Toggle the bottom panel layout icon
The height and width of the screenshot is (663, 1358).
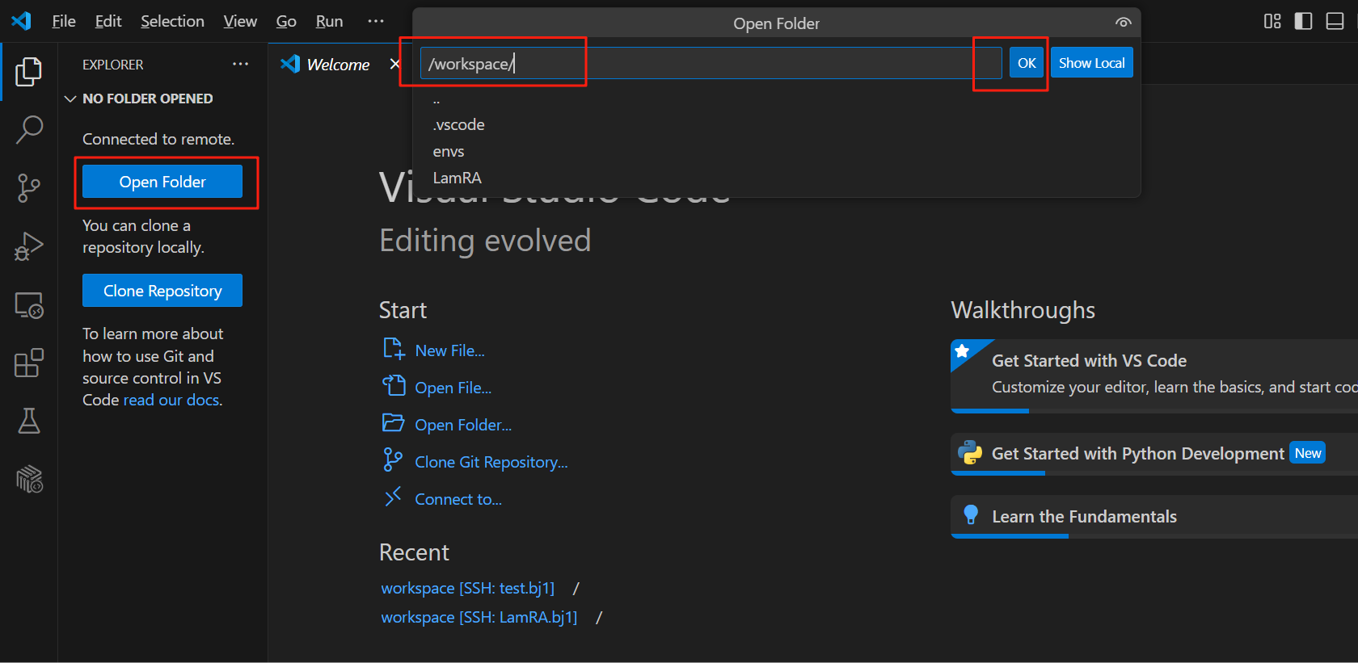1335,21
